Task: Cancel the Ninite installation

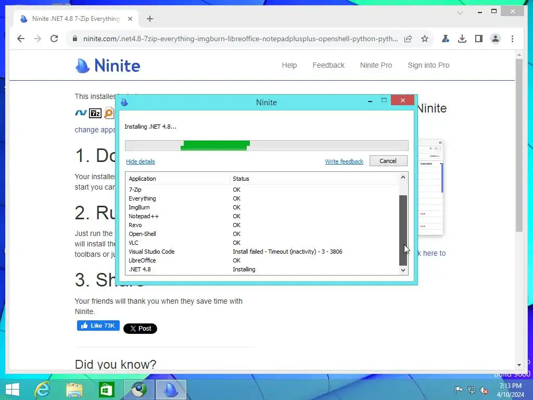Action: [388, 161]
